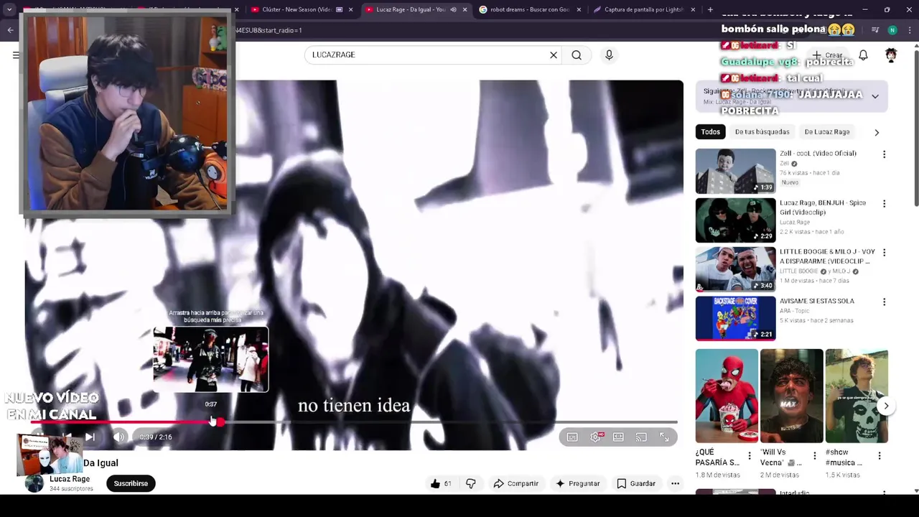Open the browser profile N icon

coord(892,30)
